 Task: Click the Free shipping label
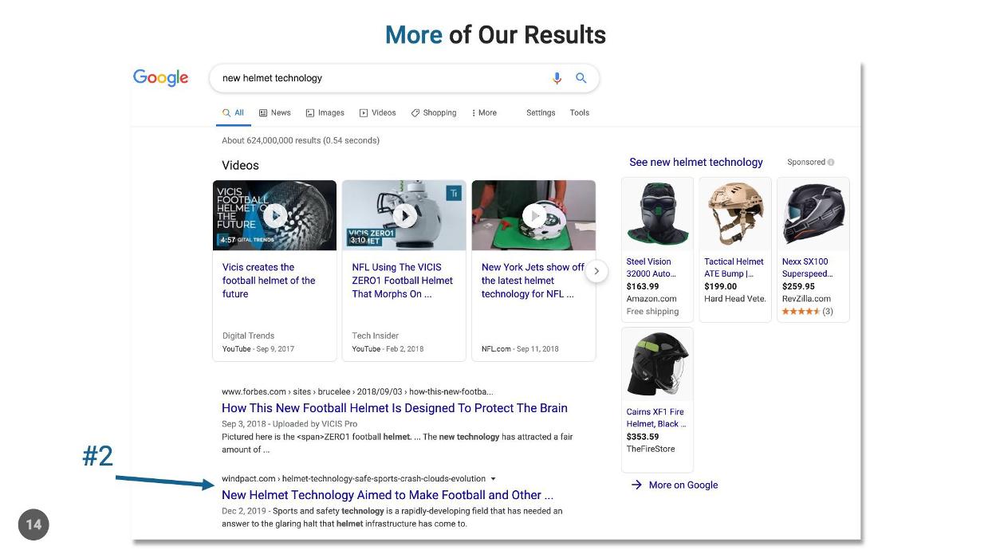pyautogui.click(x=652, y=312)
